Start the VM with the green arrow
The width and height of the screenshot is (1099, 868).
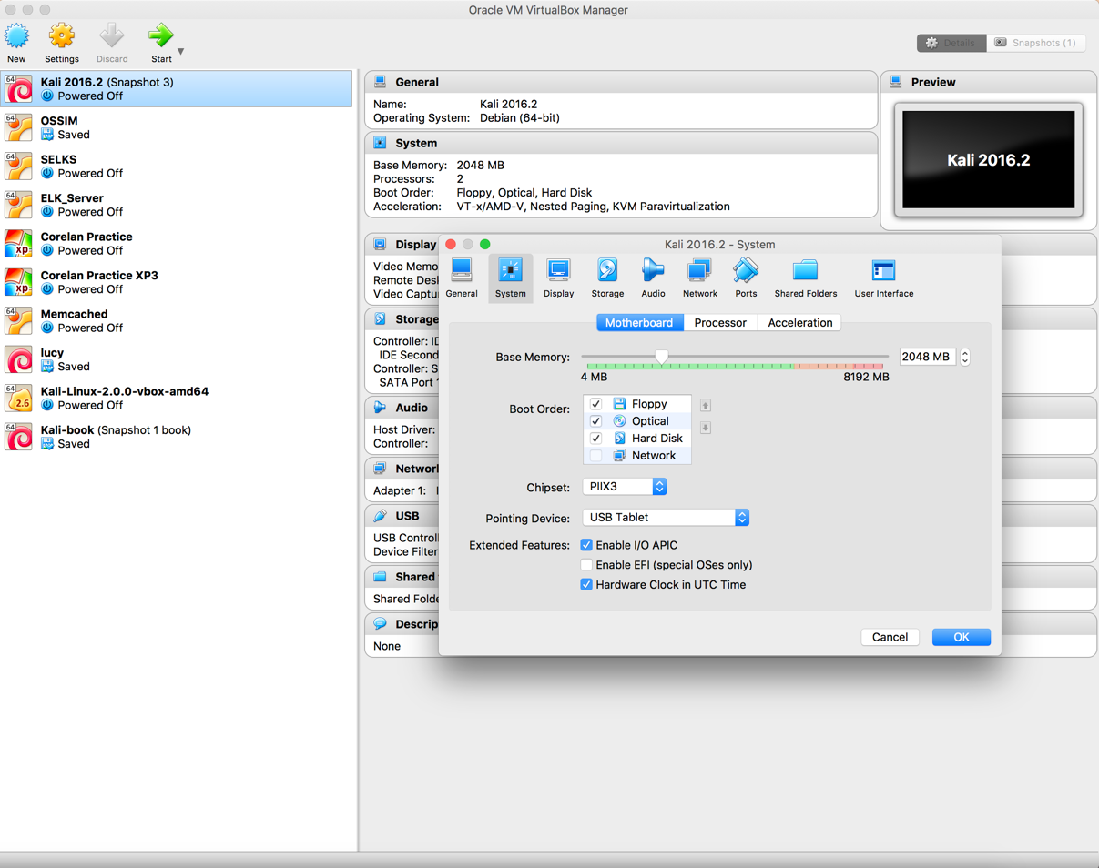point(161,42)
